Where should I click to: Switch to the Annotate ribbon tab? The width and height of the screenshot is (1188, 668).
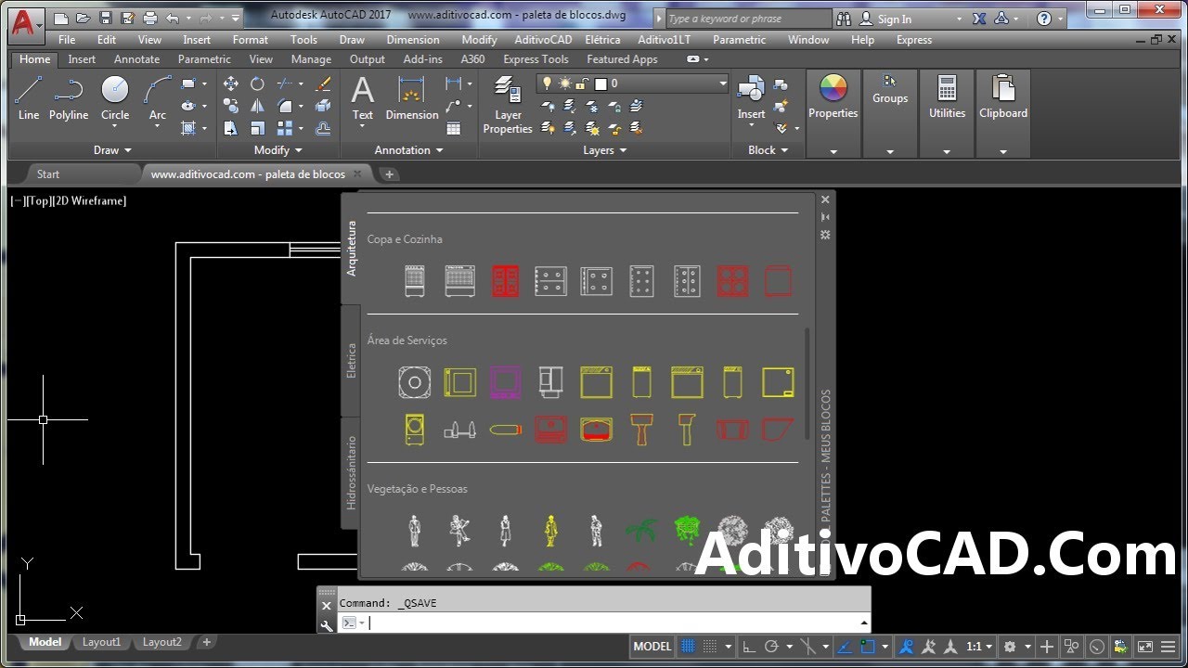pos(136,59)
